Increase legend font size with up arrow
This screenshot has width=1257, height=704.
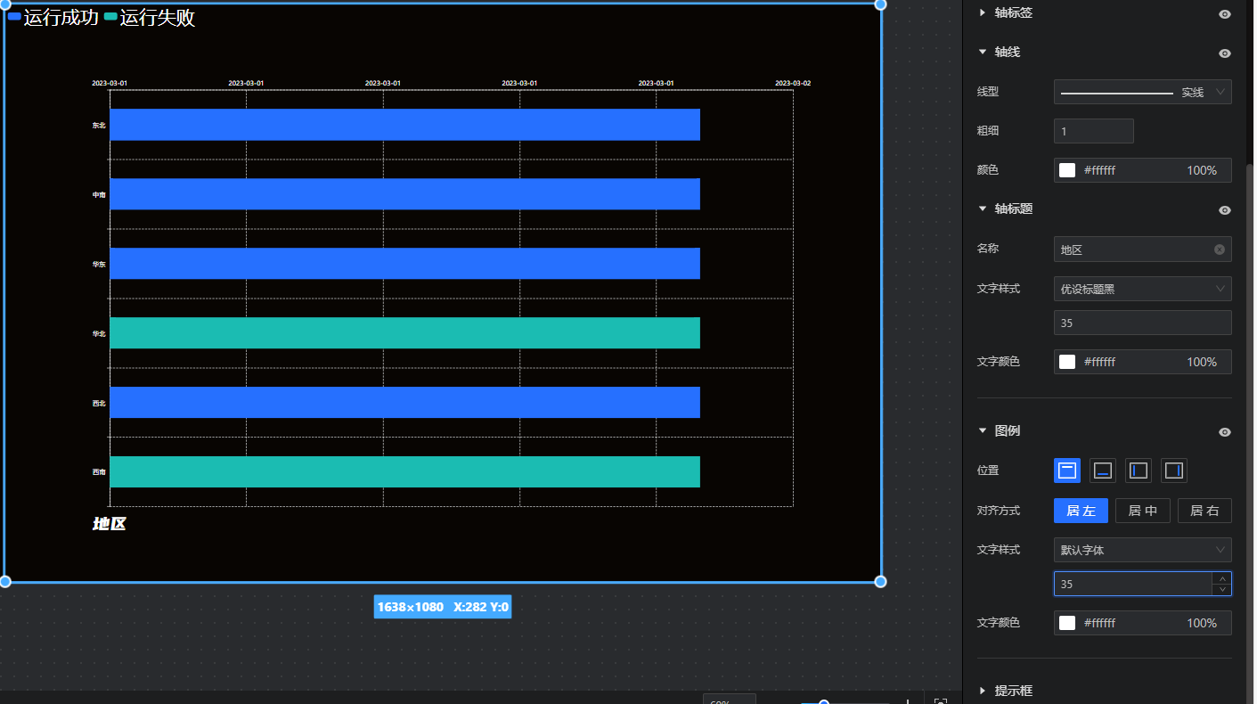click(x=1222, y=578)
